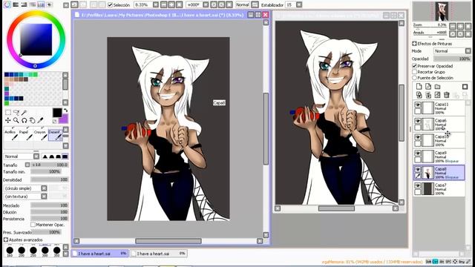
Task: Click the black foreground color swatch
Action: 57,113
